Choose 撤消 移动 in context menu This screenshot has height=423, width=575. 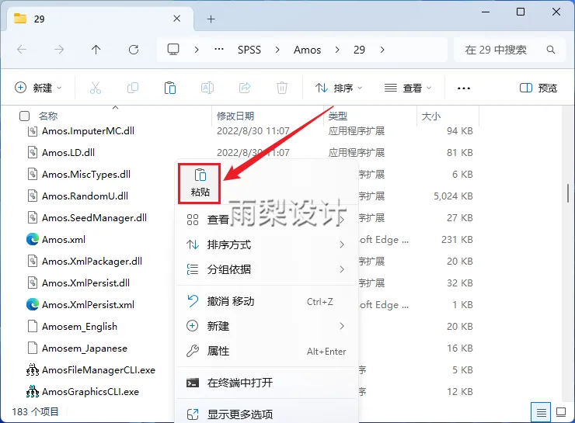click(267, 301)
